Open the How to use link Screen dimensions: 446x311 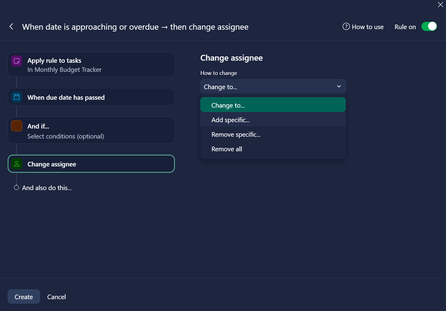(367, 27)
